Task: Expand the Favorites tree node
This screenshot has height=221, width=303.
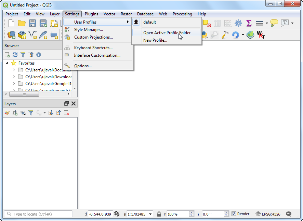Action: click(7, 63)
